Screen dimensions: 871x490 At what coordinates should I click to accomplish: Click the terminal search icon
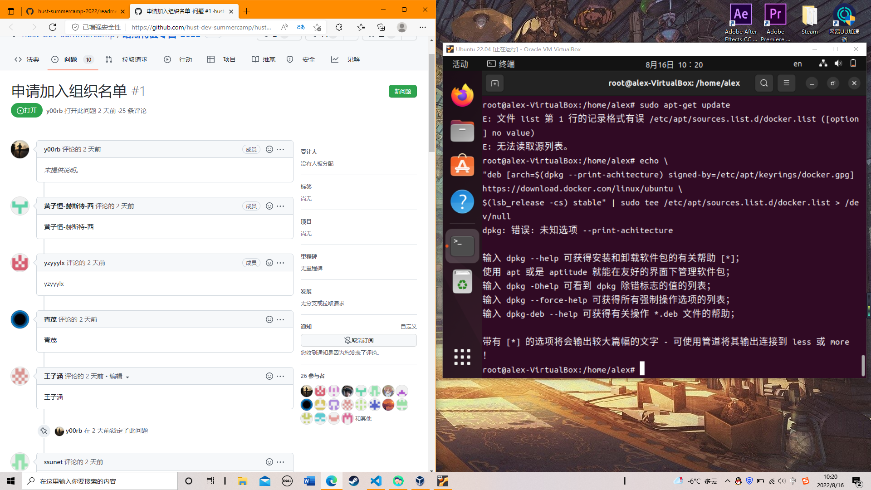coord(764,83)
